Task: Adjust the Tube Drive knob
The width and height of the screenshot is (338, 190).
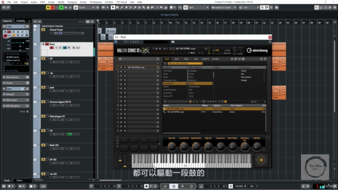Action: [x=220, y=146]
